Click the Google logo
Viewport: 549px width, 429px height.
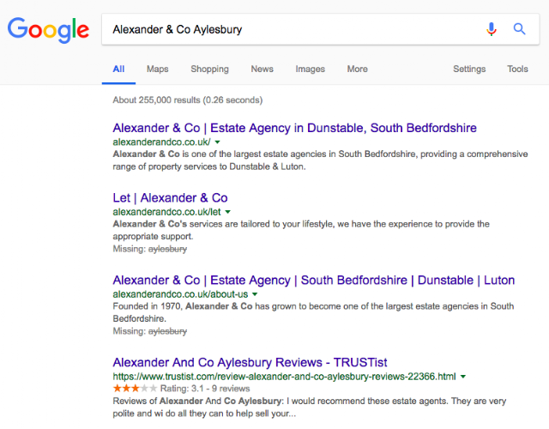[x=48, y=30]
